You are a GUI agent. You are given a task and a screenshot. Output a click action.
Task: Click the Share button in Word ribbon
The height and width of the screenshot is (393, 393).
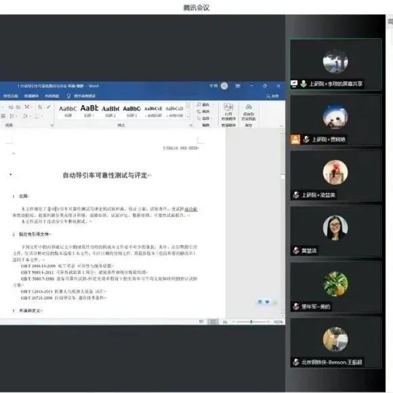click(272, 96)
